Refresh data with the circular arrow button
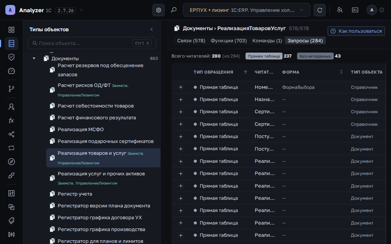391x244 pixels. pyautogui.click(x=320, y=10)
